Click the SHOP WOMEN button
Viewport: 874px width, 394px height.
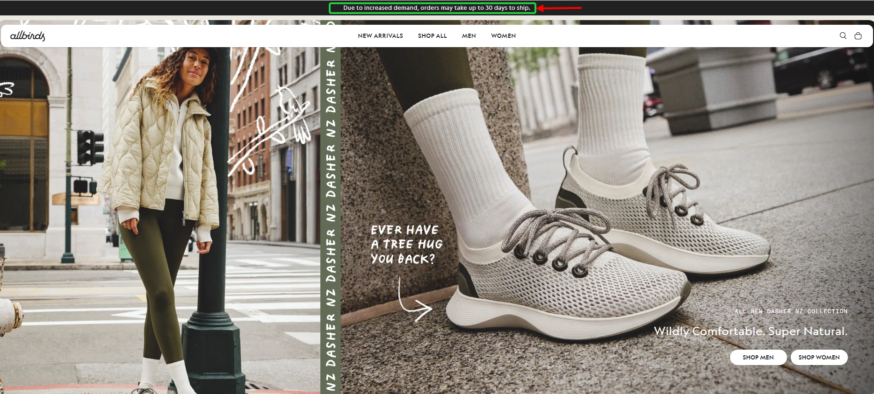(819, 357)
